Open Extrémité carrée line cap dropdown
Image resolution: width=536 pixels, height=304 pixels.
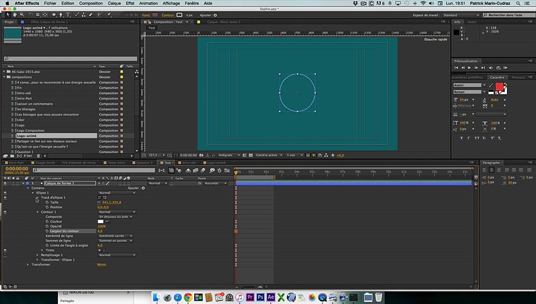pos(116,236)
